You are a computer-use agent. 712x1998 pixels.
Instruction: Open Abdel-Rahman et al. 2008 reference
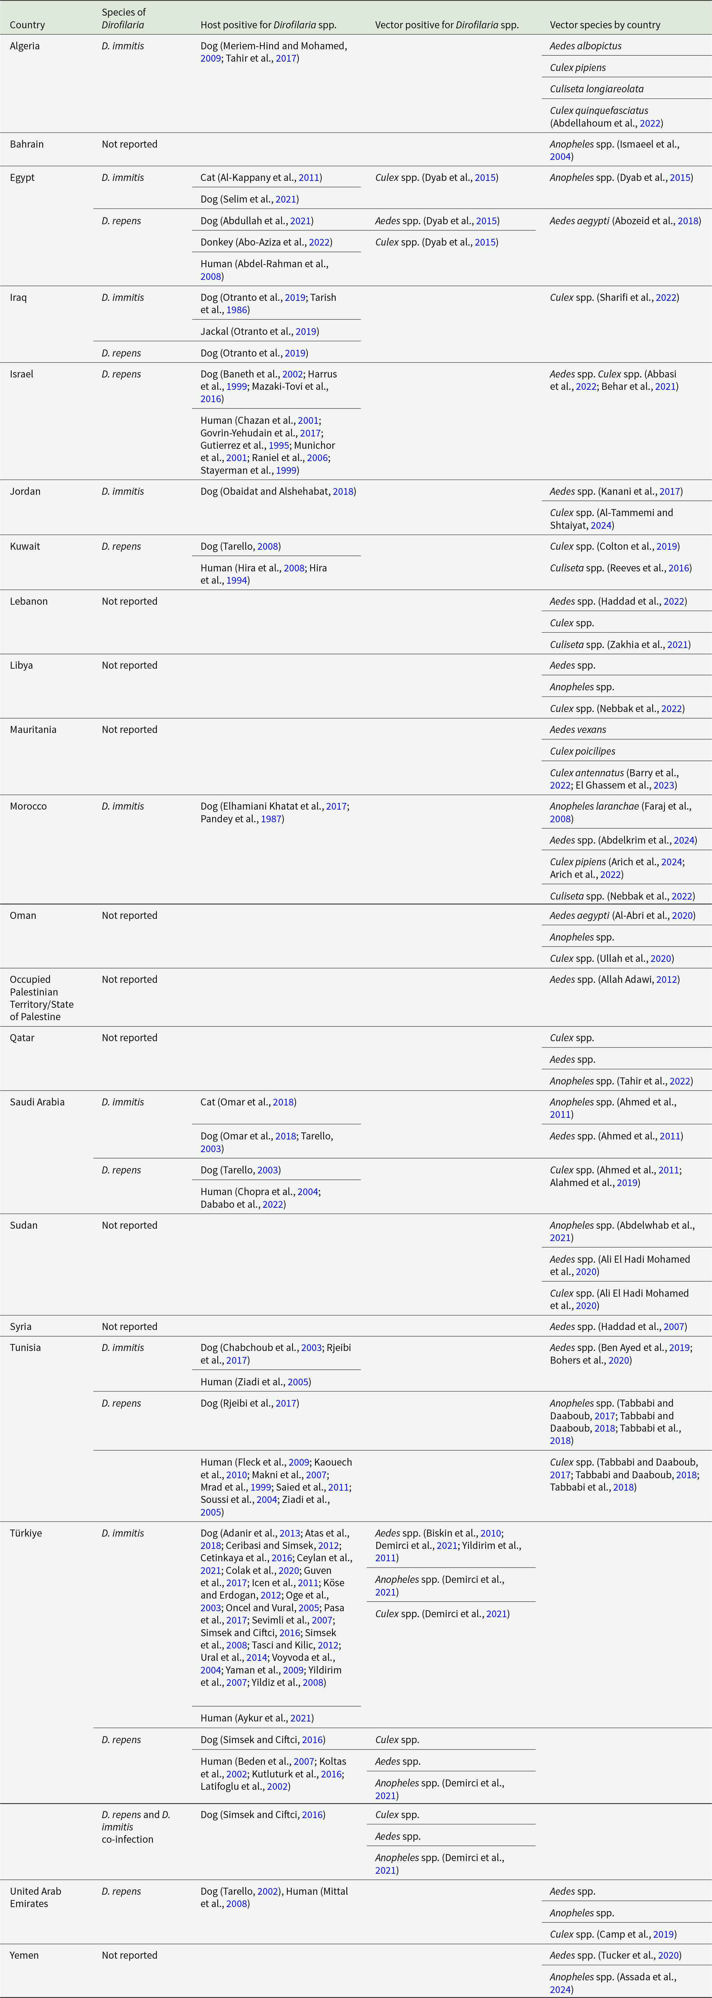pos(210,276)
